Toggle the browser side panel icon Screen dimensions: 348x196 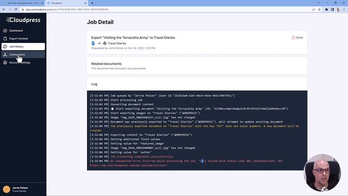[332, 10]
